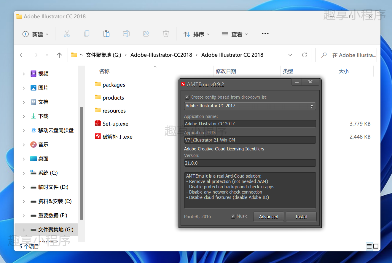
Task: Expand the 临时文件 (D:) drive node
Action: coord(24,187)
